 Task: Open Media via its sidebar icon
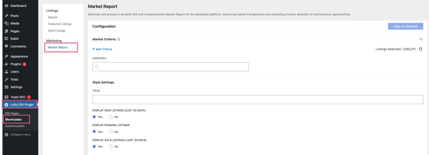click(6, 24)
